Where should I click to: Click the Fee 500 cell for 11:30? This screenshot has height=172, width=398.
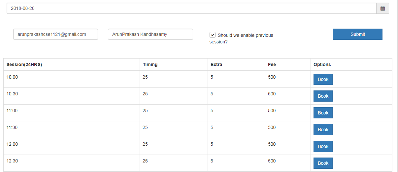[272, 127]
